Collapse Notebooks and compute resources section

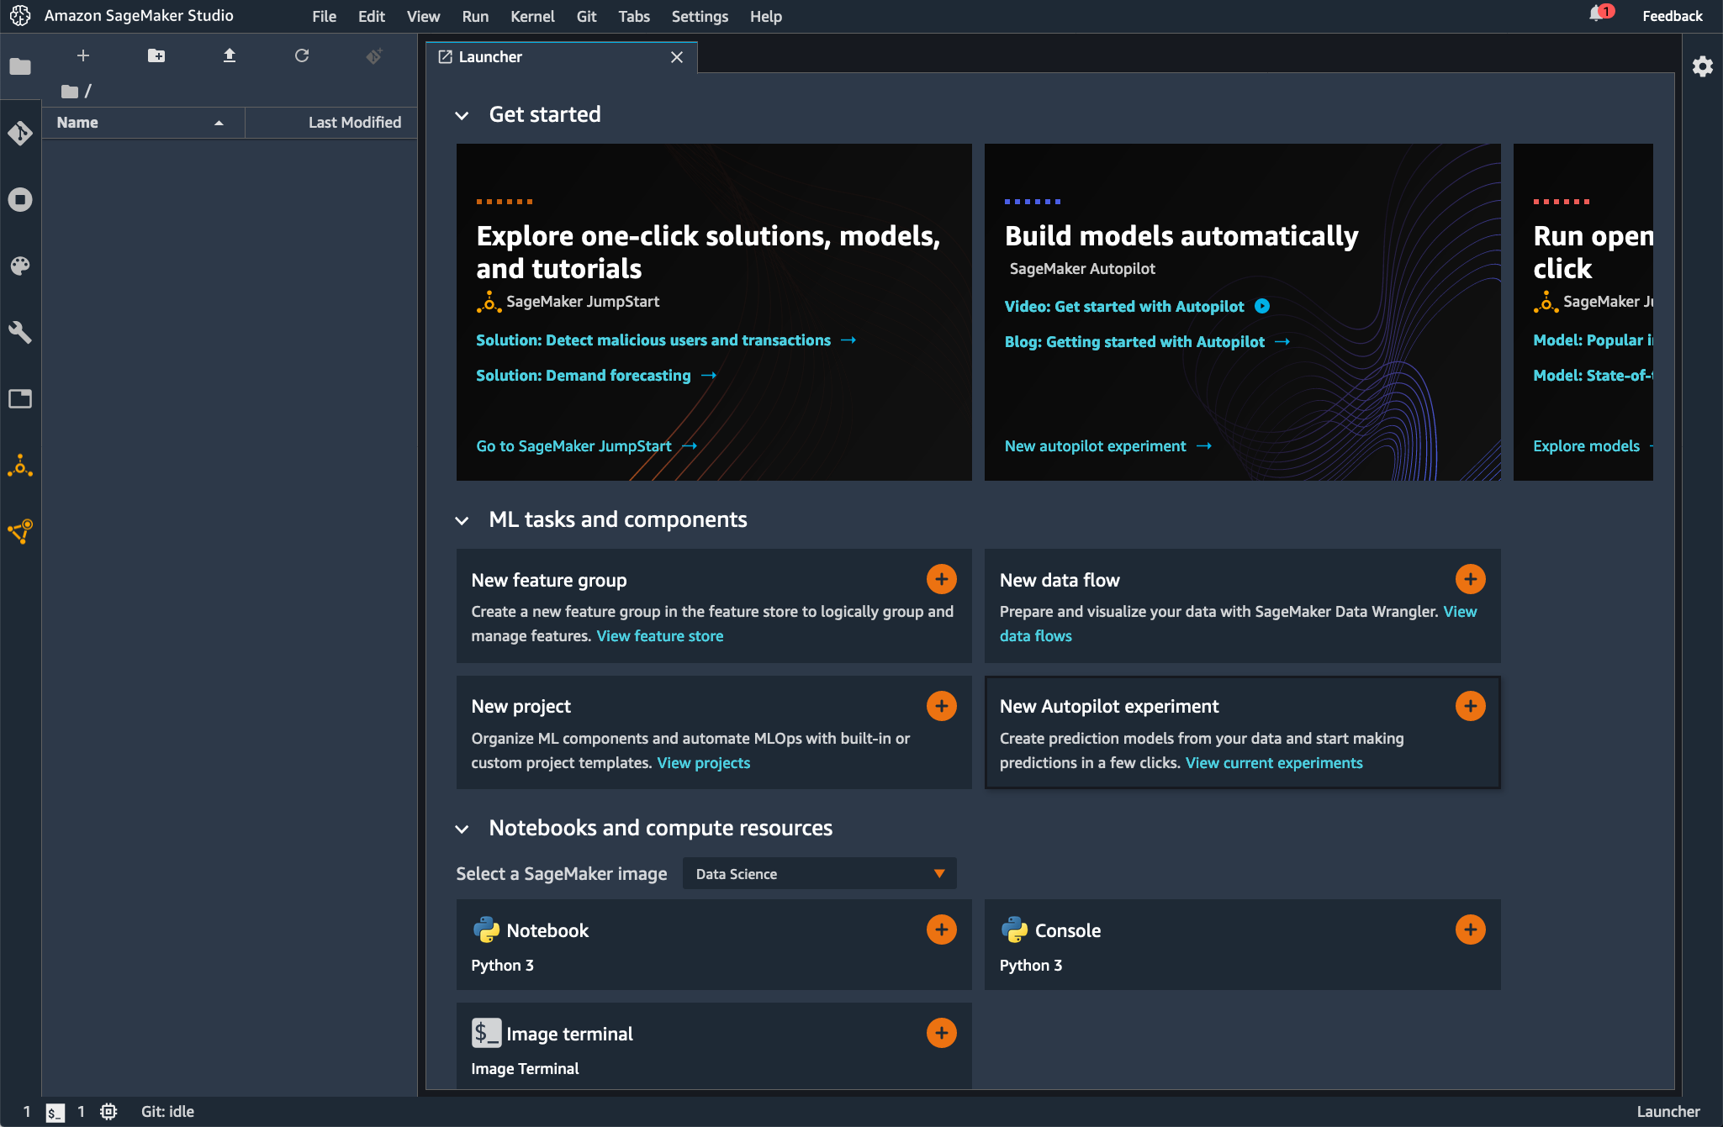462,829
